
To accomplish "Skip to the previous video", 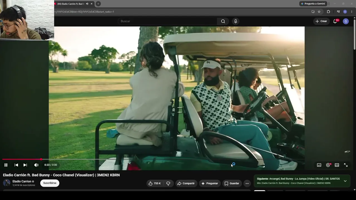I will 16,165.
